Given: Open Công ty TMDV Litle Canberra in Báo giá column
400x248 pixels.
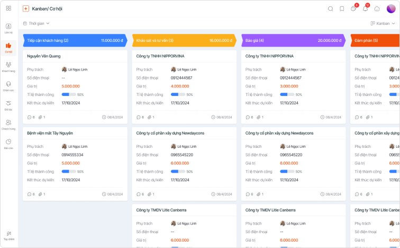Looking at the screenshot, I should click(270, 210).
